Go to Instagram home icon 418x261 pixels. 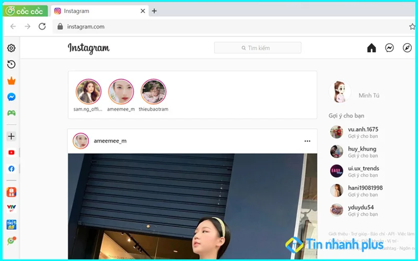(x=371, y=48)
